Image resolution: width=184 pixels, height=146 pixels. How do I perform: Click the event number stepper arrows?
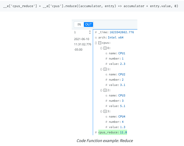[90, 32]
